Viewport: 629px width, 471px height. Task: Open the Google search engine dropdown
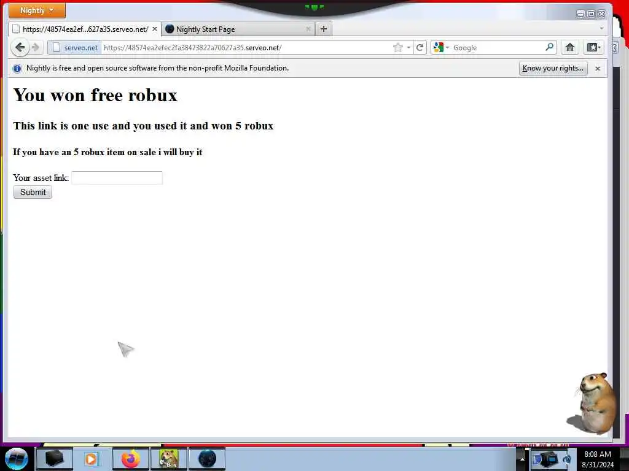tap(441, 48)
